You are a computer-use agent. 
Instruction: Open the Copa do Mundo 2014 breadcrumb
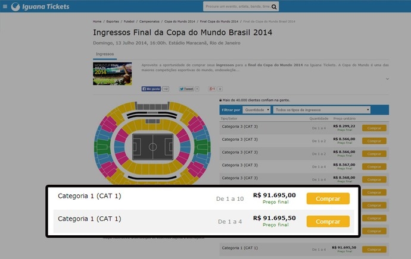click(x=179, y=21)
